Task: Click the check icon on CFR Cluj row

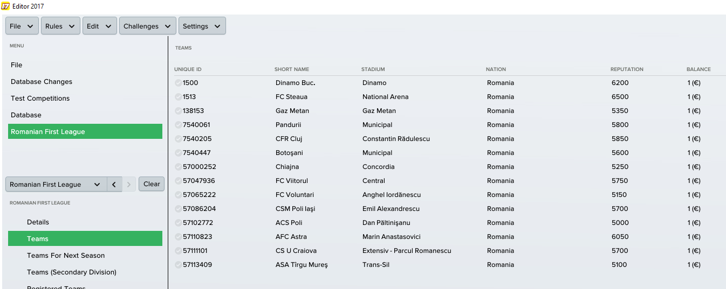Action: [179, 139]
